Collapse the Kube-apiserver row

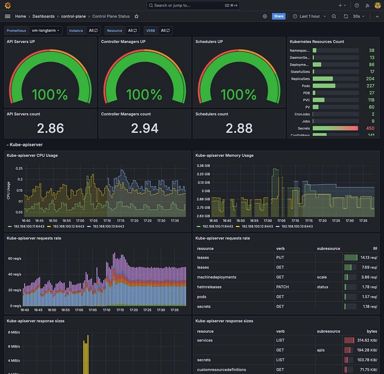(24, 145)
